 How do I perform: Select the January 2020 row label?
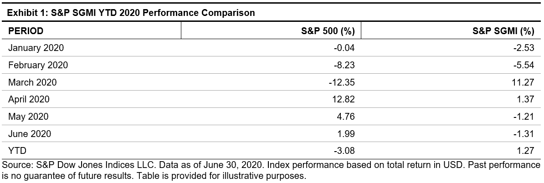coord(36,48)
